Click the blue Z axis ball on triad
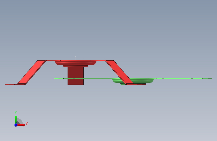This screenshot has height=141, width=217. coord(16,125)
